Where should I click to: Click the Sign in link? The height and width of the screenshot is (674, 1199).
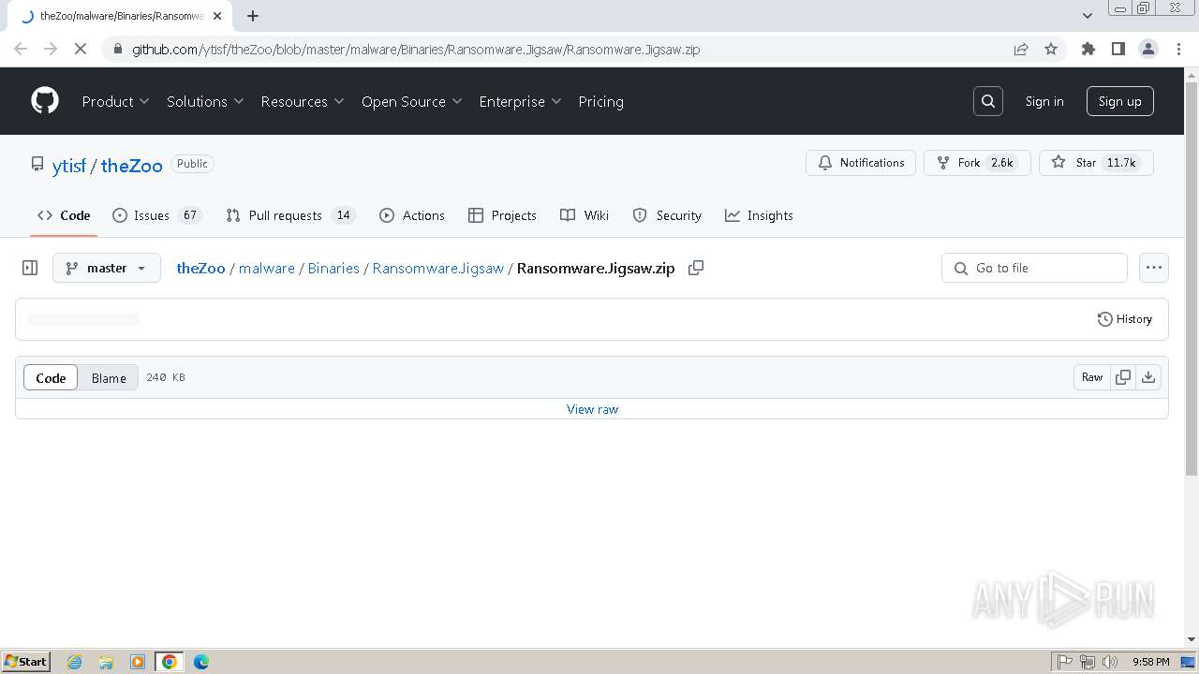point(1044,101)
